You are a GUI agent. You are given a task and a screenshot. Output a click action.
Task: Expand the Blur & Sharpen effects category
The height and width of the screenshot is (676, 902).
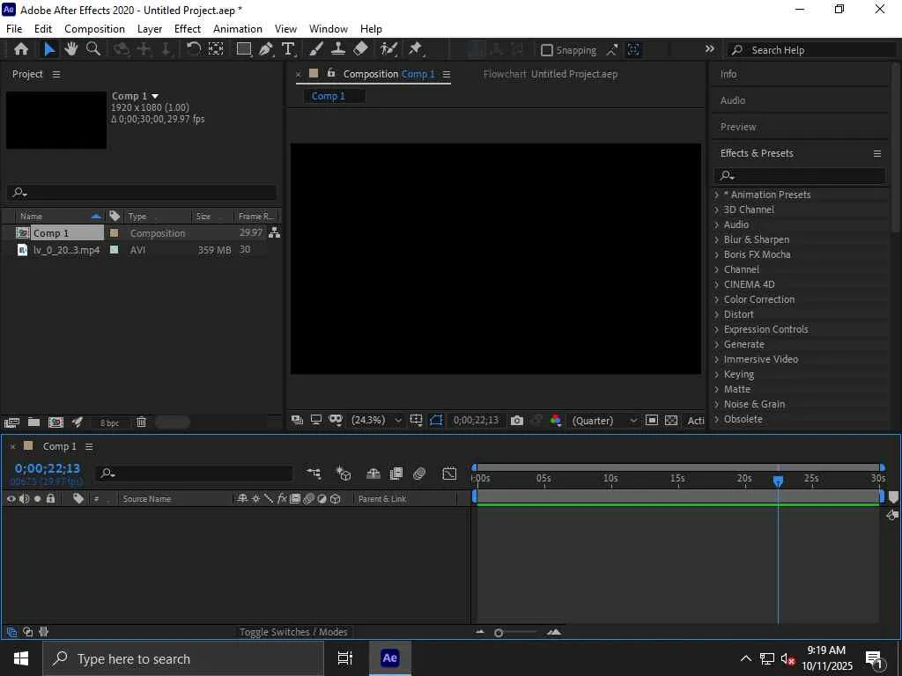point(717,239)
